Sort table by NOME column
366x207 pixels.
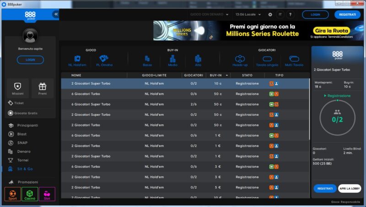[76, 75]
